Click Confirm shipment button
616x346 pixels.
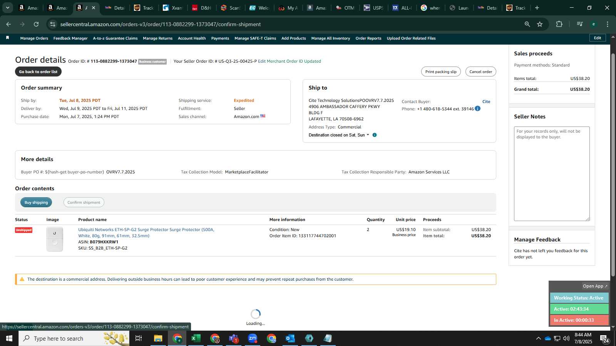pos(84,202)
